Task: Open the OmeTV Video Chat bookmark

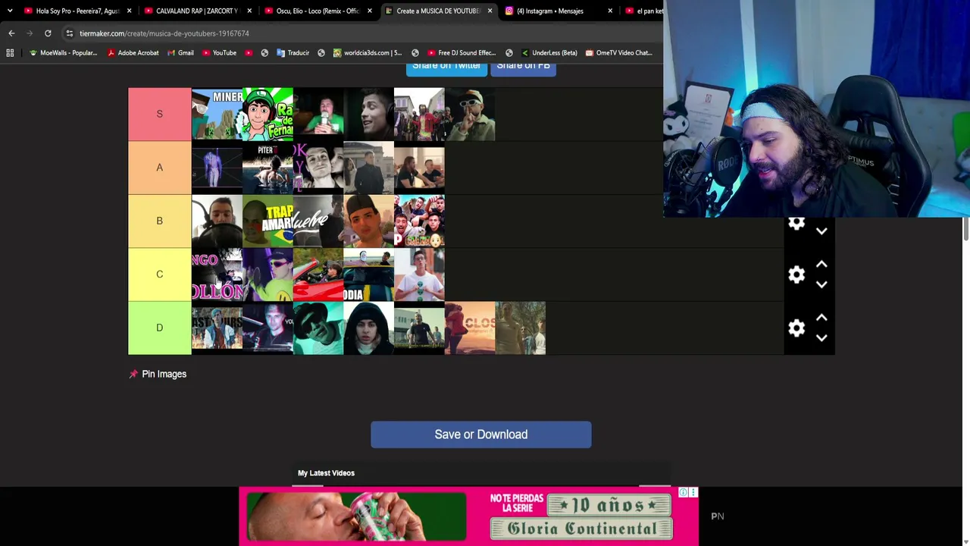Action: [618, 53]
